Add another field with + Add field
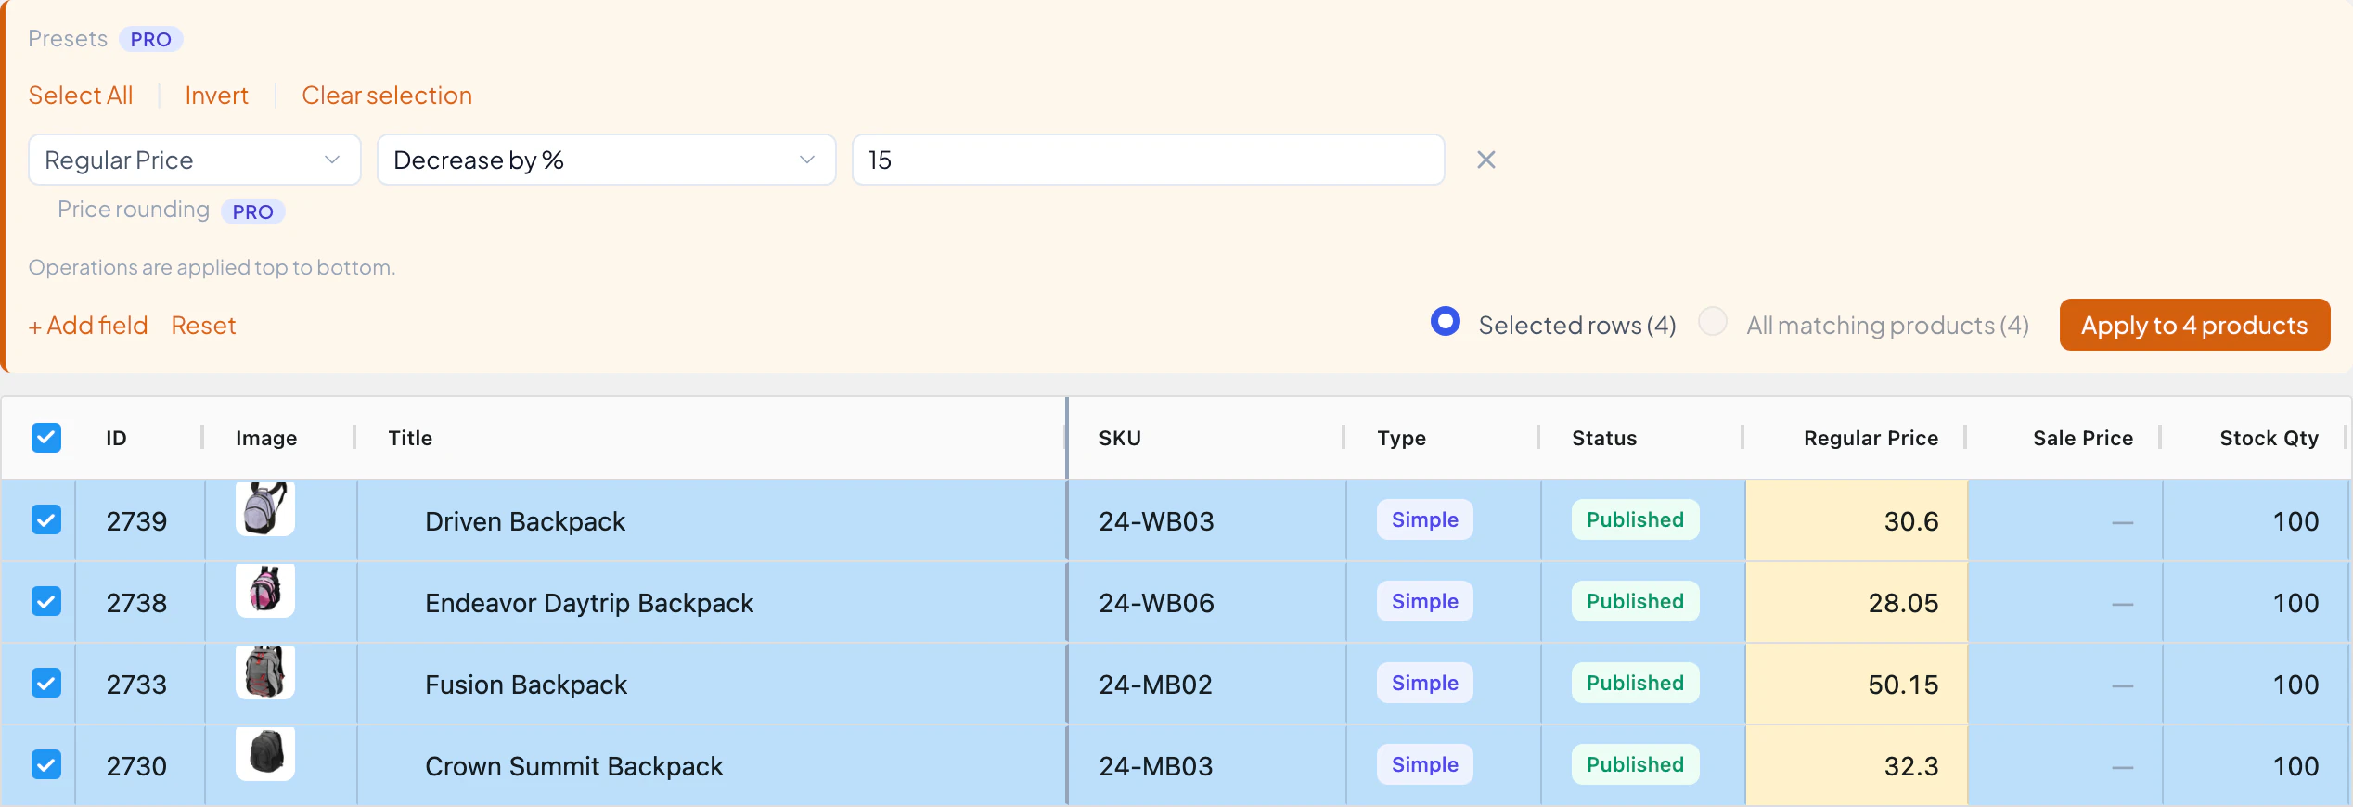 [88, 326]
